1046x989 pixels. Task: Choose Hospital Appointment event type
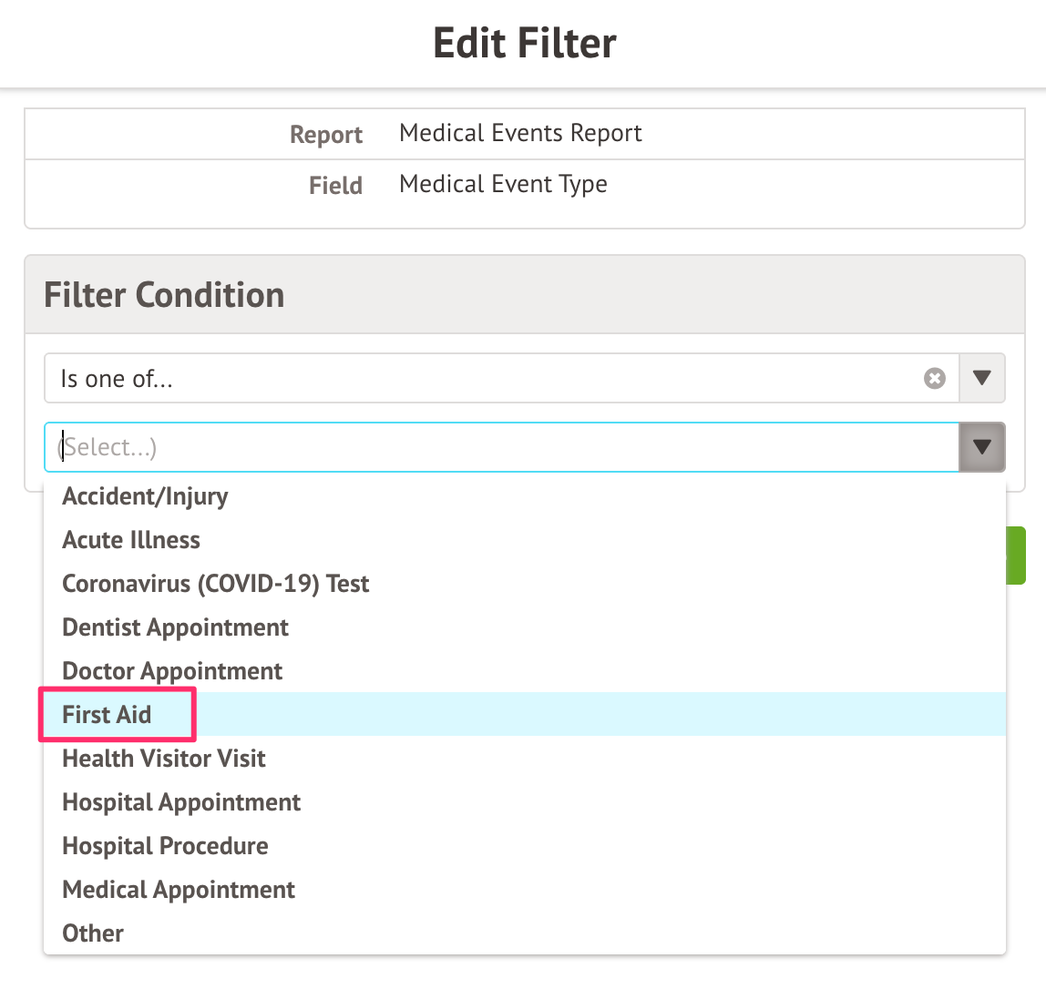(181, 802)
